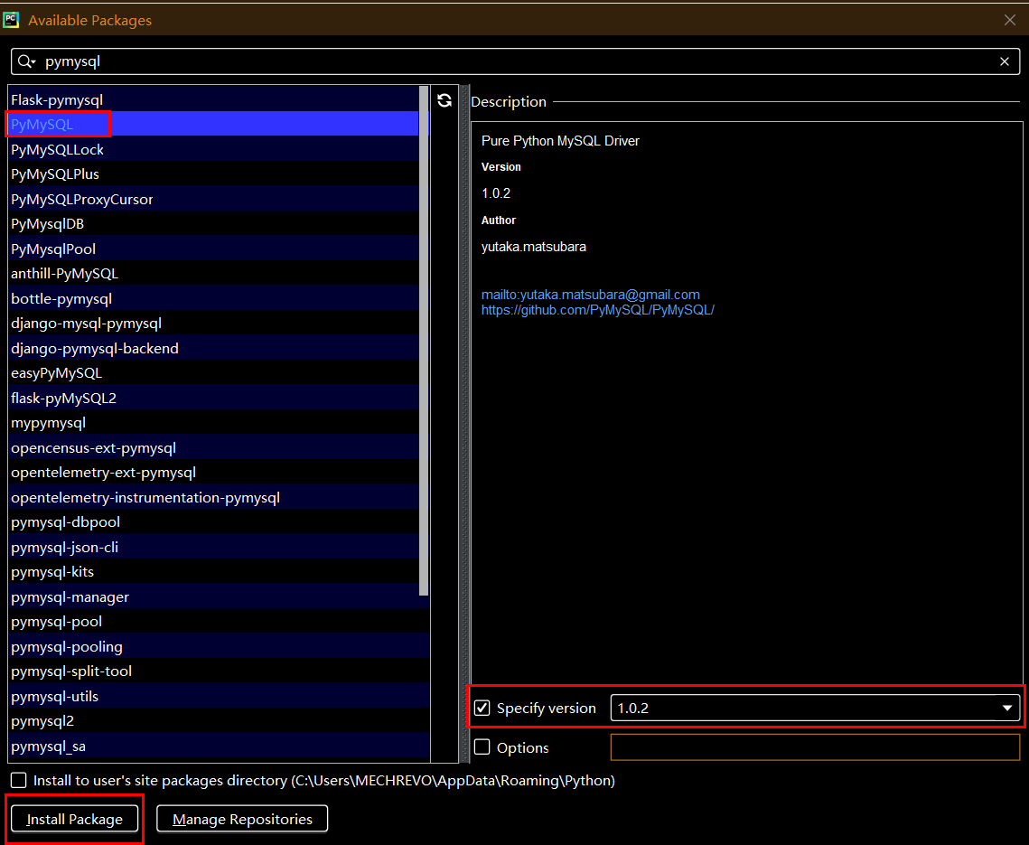This screenshot has width=1029, height=845.
Task: Close the Available Packages dialog
Action: (1010, 21)
